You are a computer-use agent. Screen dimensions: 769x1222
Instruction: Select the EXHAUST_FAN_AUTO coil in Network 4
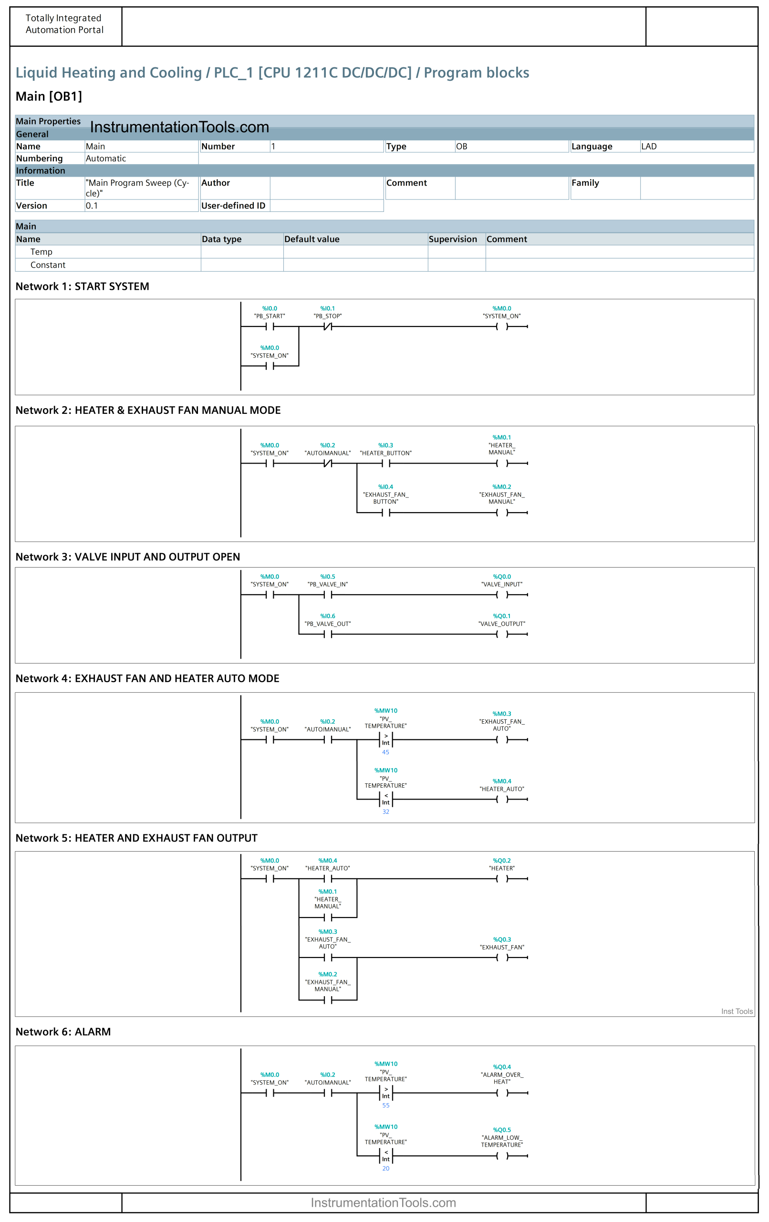pyautogui.click(x=502, y=739)
